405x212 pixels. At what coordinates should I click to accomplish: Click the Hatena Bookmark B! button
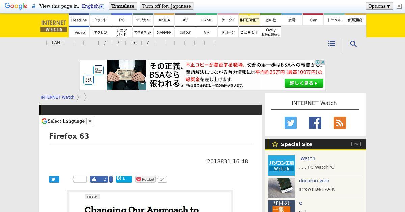coord(124,179)
